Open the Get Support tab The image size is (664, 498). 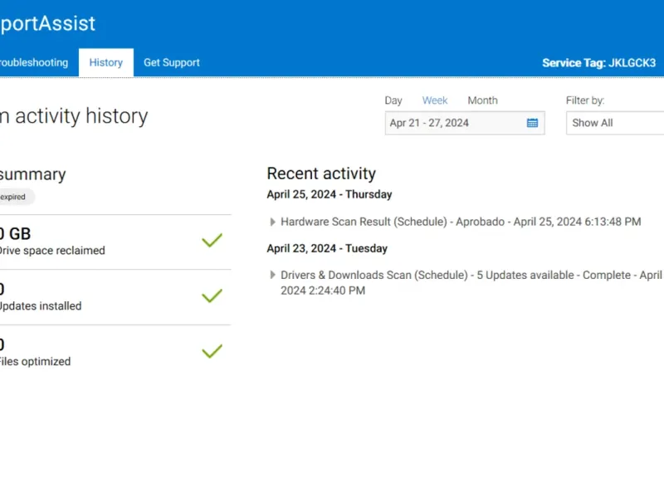(x=172, y=63)
